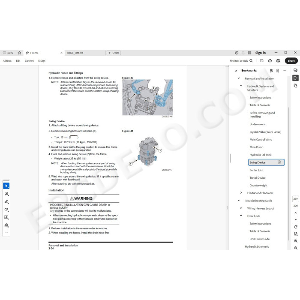Viewport: 300px width, 300px height.
Task: Click Find text or tools search
Action: click(241, 61)
